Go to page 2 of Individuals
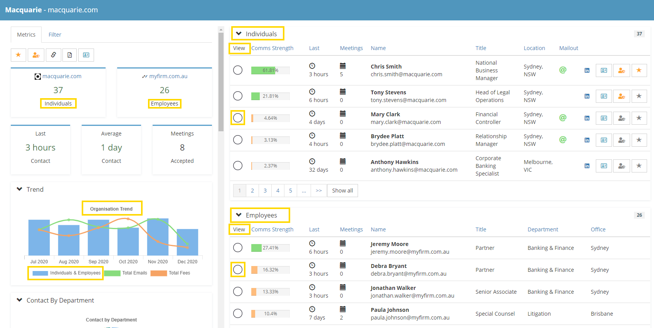 pos(252,191)
